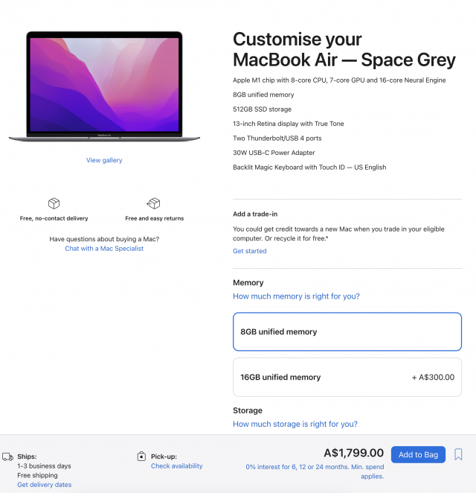Screen dimensions: 476x493
Task: Open the View gallery link
Action: (104, 160)
